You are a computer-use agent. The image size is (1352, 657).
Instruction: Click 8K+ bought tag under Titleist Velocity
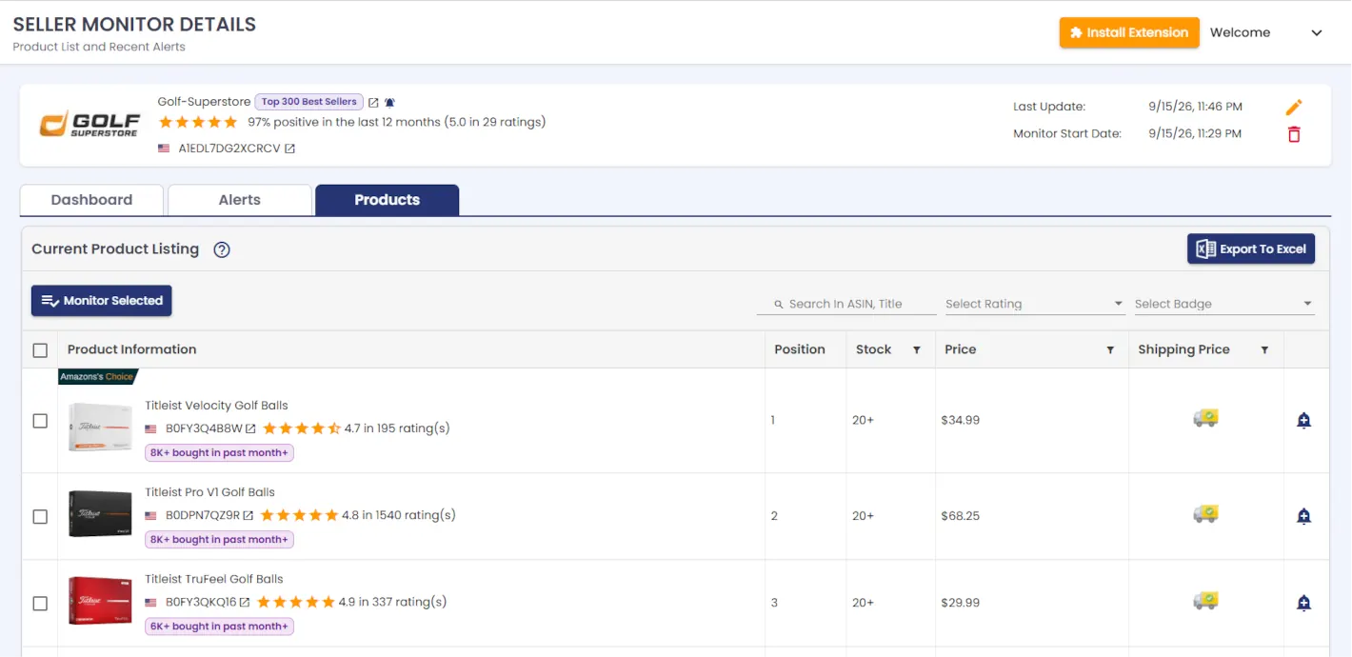point(219,453)
